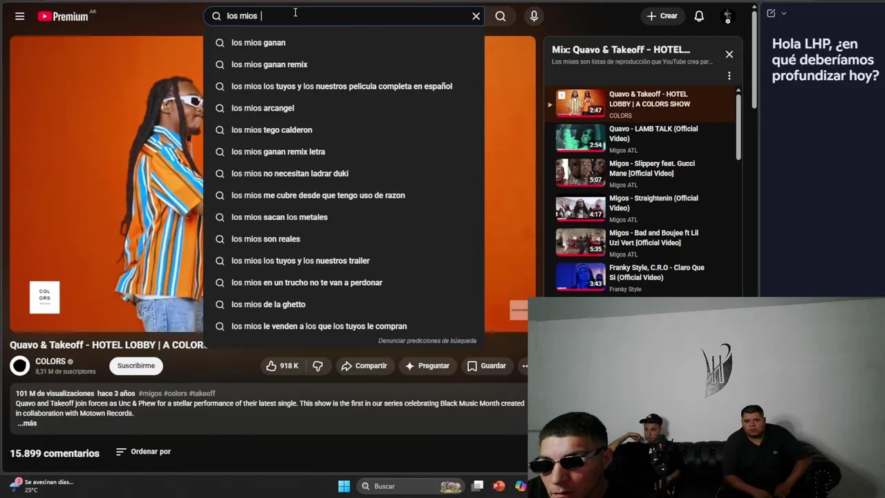Open Copilot from the taskbar
This screenshot has height=498, width=885.
point(521,486)
